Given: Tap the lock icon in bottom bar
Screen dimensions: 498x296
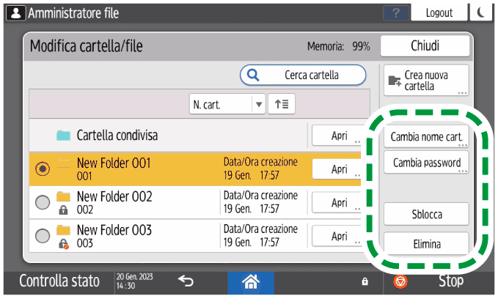Looking at the screenshot, I should click(x=365, y=281).
